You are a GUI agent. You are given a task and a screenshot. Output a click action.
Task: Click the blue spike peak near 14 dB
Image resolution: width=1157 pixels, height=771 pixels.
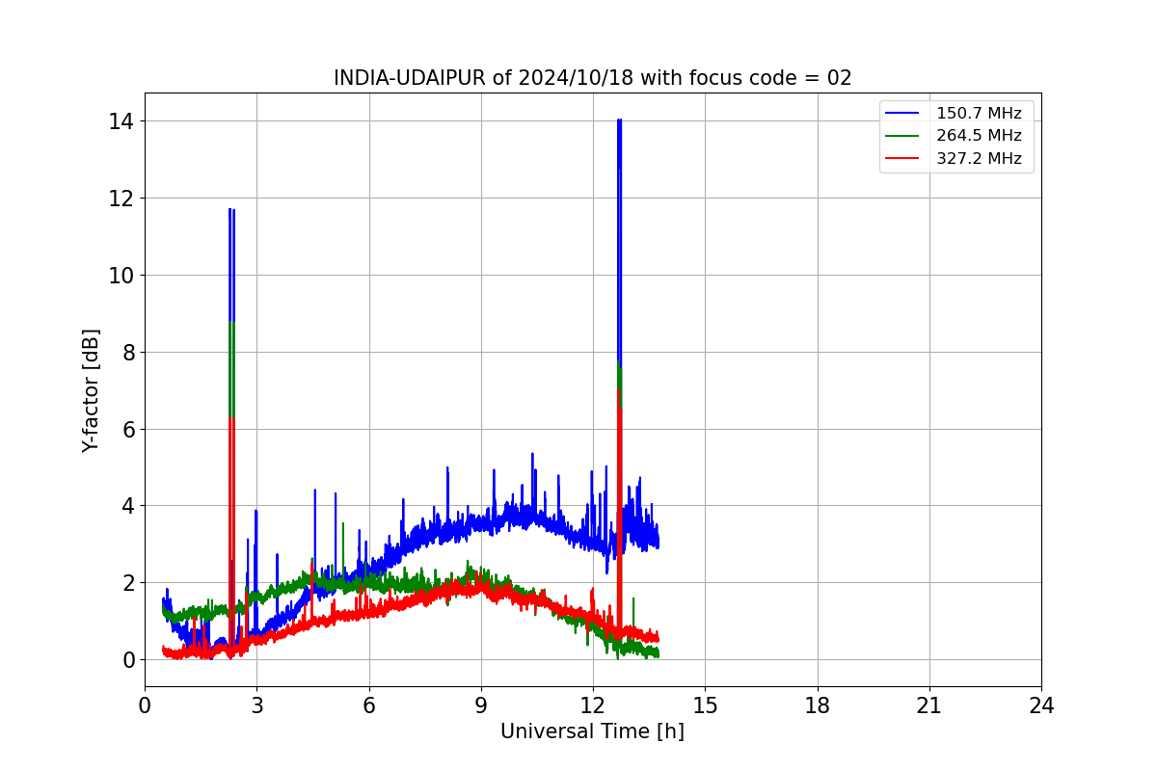(619, 120)
